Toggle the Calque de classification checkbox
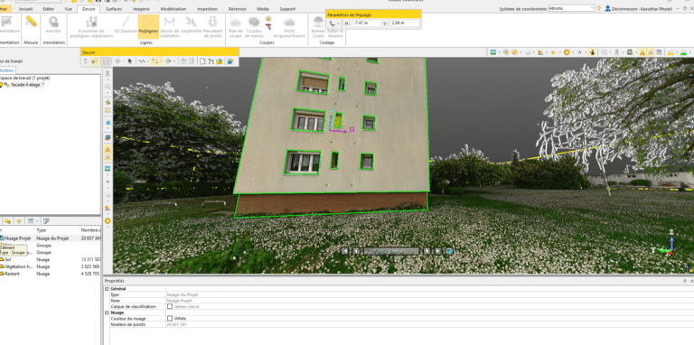The height and width of the screenshot is (345, 694). [x=170, y=306]
